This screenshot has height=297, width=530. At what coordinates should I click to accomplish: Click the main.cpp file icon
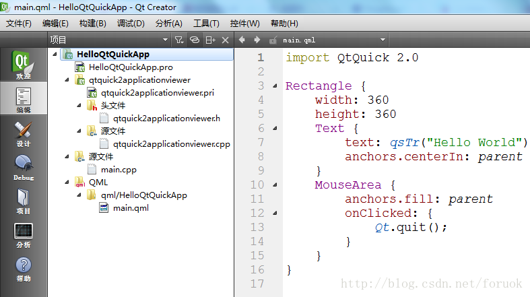tap(92, 169)
